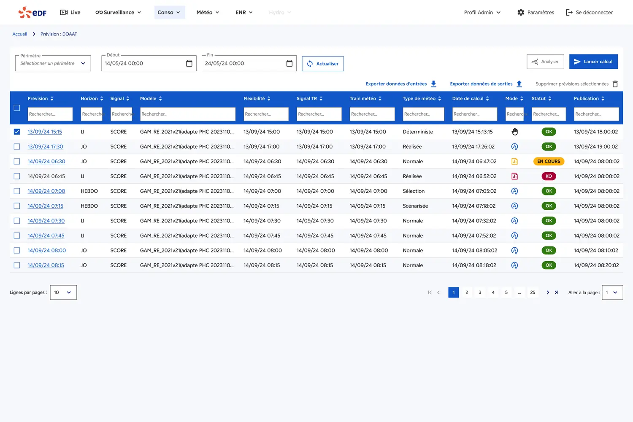Click upload icon for Exporter données de sorties

coord(519,84)
